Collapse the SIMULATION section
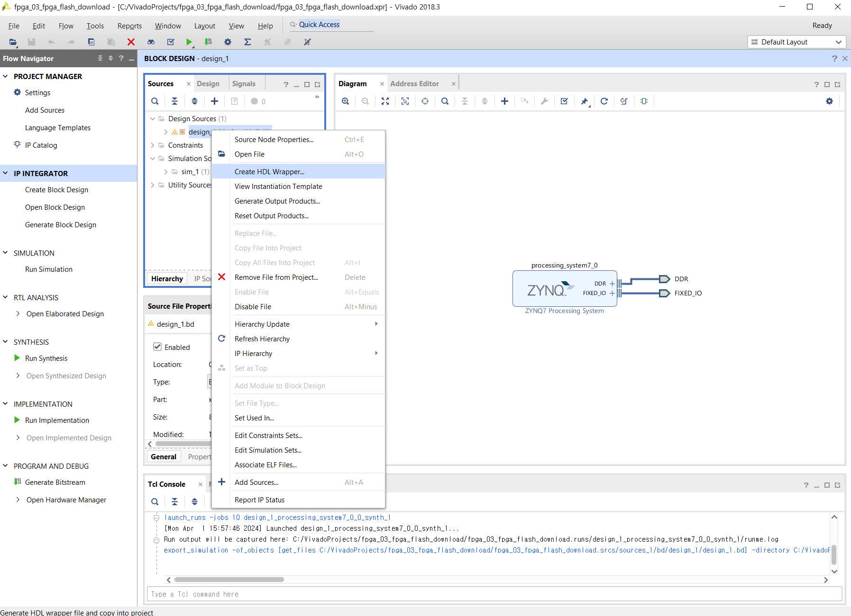The height and width of the screenshot is (616, 851). 6,253
